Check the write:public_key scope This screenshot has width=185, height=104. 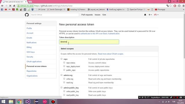click(64, 91)
